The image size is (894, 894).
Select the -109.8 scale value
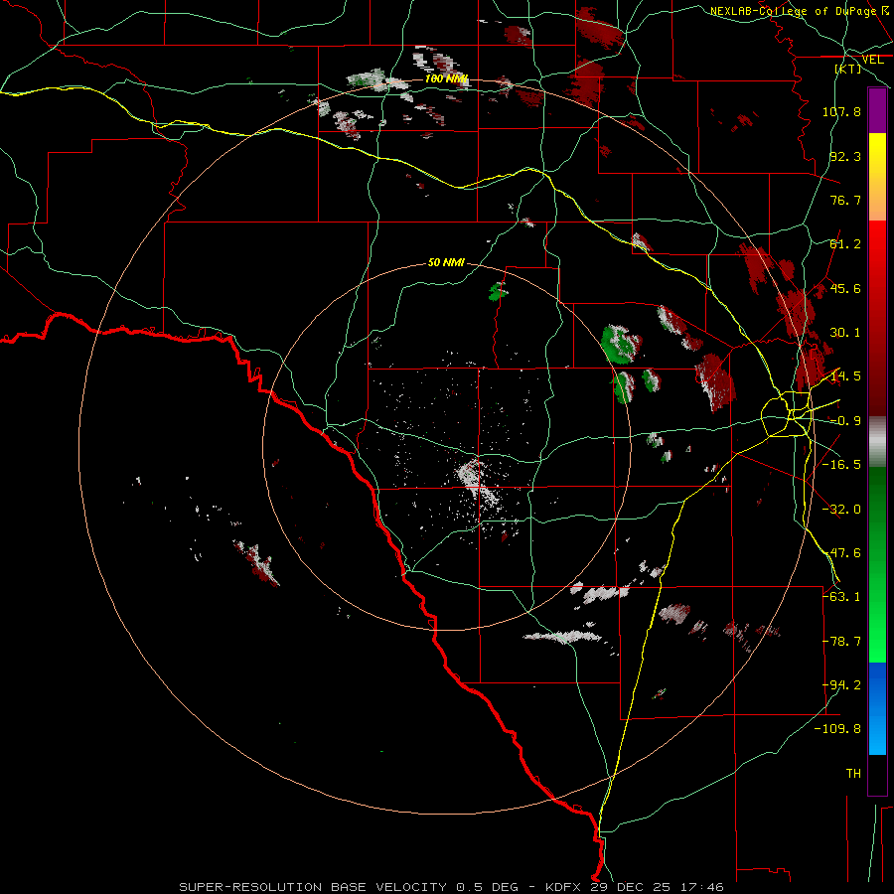(x=838, y=729)
